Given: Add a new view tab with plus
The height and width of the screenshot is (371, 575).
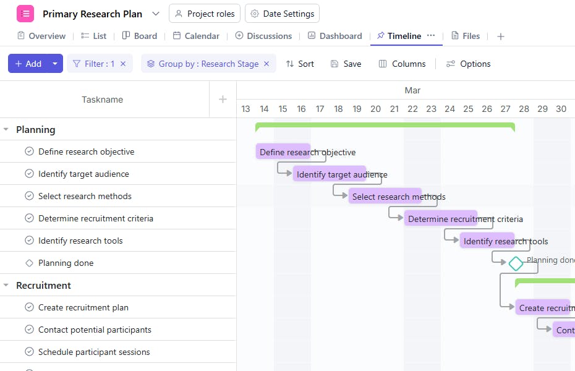Looking at the screenshot, I should [501, 36].
